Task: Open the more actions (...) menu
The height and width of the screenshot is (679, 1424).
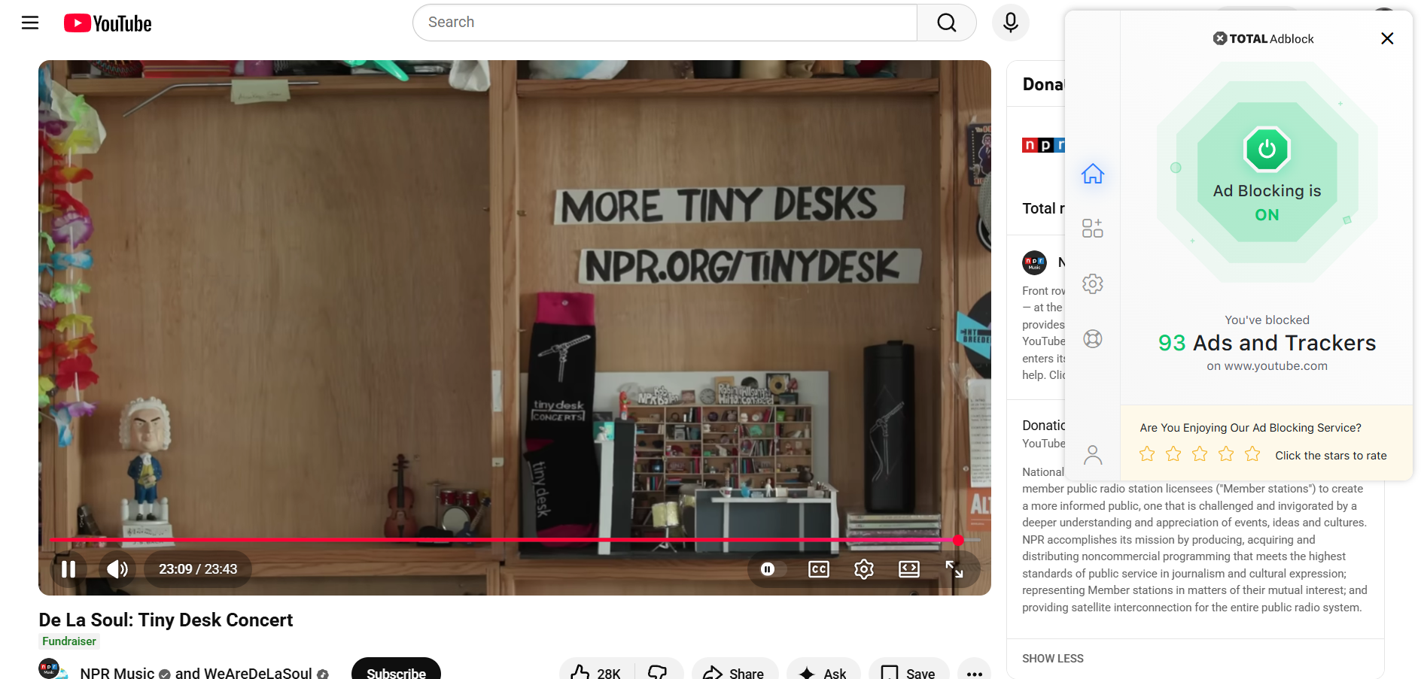Action: 974,674
